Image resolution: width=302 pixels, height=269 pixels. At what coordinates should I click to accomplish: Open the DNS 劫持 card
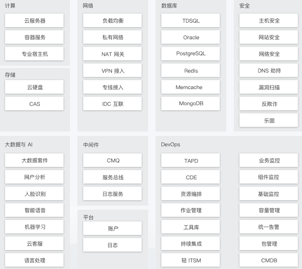[269, 70]
